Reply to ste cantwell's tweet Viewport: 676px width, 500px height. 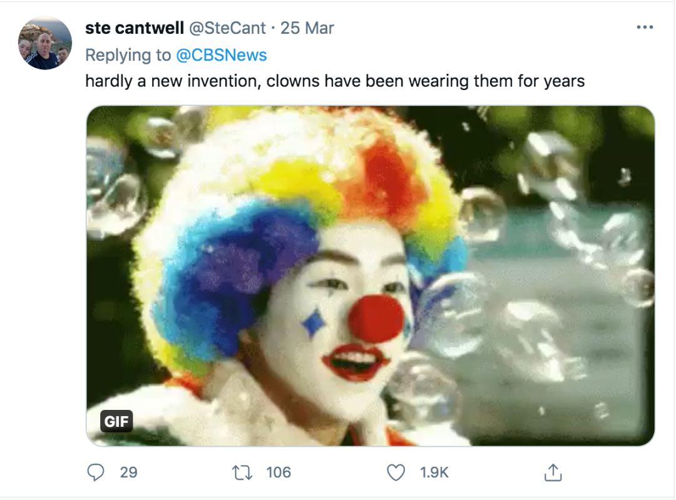pos(95,472)
